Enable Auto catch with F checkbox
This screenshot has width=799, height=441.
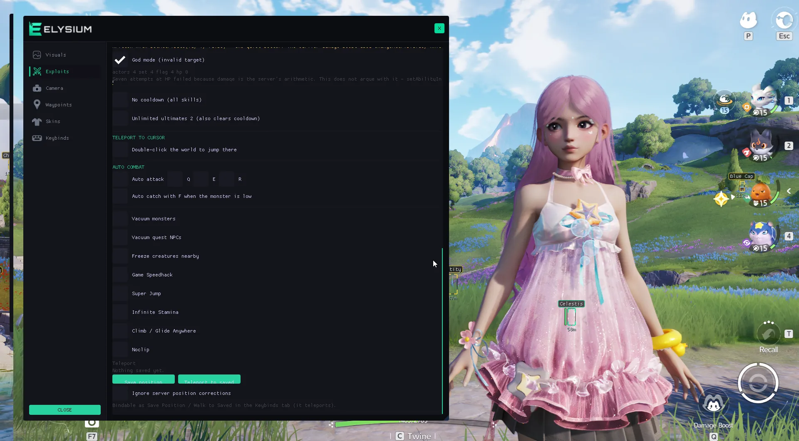point(120,196)
